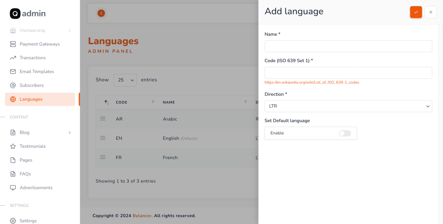Open Settings in the sidebar
This screenshot has height=224, width=443.
(x=40, y=221)
